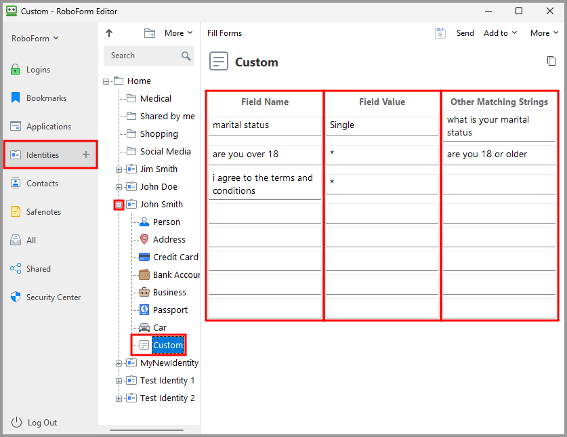Select the Home root folder
567x437 pixels.
click(x=132, y=81)
